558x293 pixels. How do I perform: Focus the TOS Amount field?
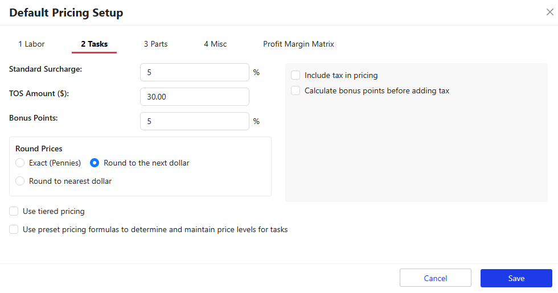pyautogui.click(x=195, y=97)
